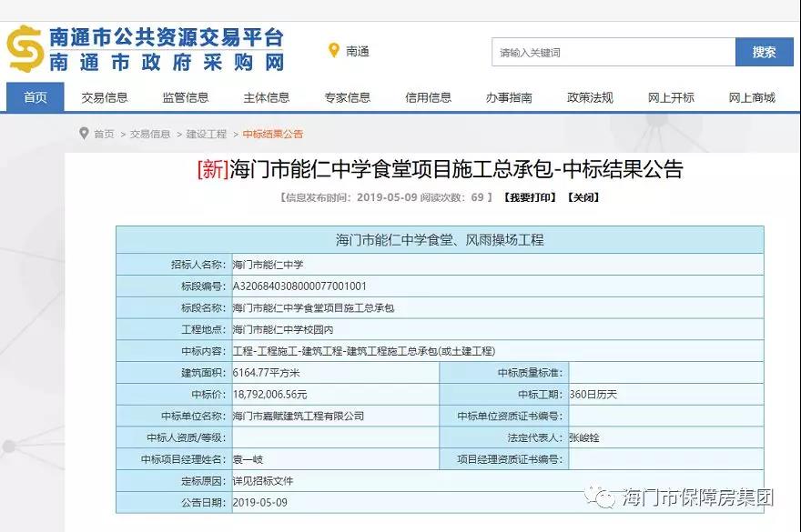The image size is (801, 532).
Task: Open the 交易信息 navigation menu
Action: pyautogui.click(x=105, y=98)
